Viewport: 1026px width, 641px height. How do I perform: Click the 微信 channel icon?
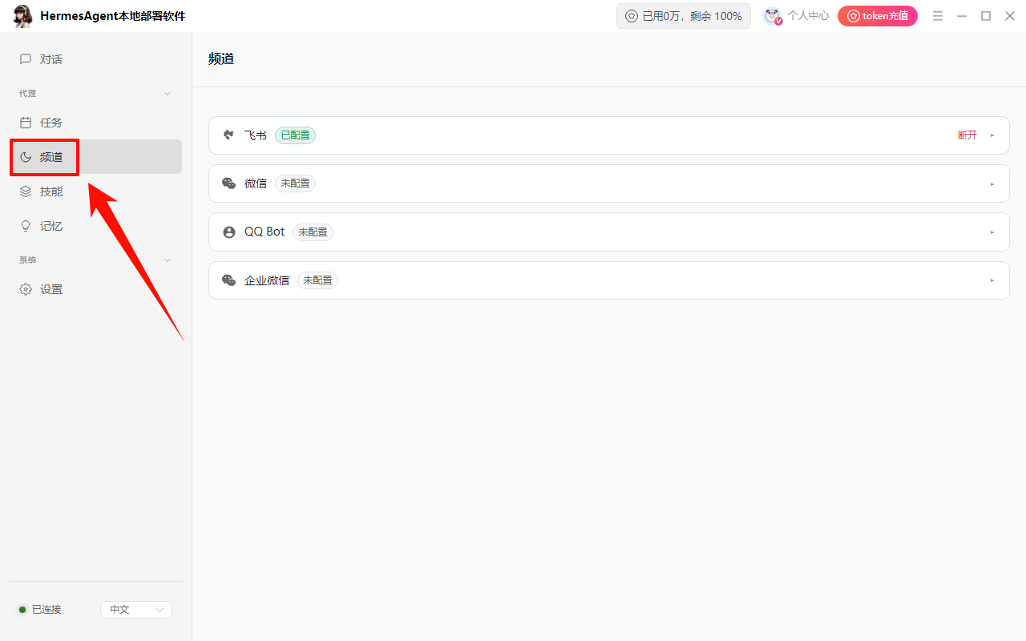coord(229,183)
